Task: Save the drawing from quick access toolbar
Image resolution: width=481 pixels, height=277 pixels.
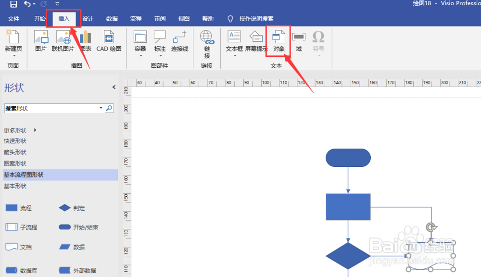Action: [13, 4]
